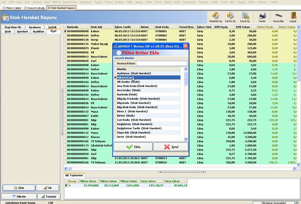Click the grid vertical scroll down arrow
Viewport: 301px width, 204px height.
[298, 165]
